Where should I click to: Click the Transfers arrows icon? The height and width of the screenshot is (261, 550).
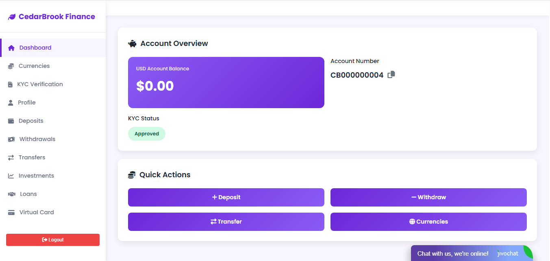click(x=11, y=157)
